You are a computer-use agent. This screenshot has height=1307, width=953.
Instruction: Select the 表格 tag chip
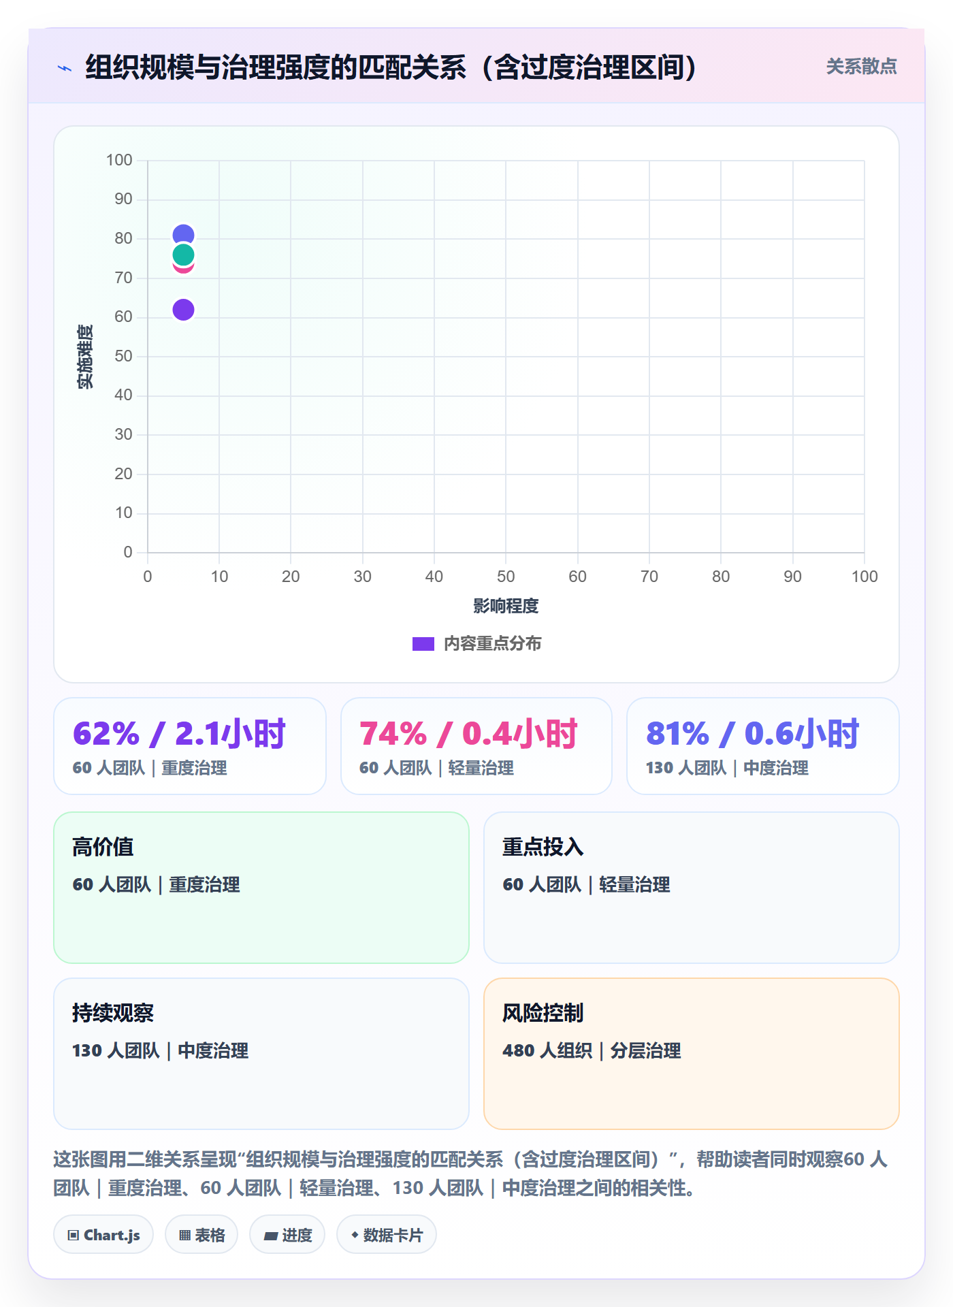pos(201,1235)
